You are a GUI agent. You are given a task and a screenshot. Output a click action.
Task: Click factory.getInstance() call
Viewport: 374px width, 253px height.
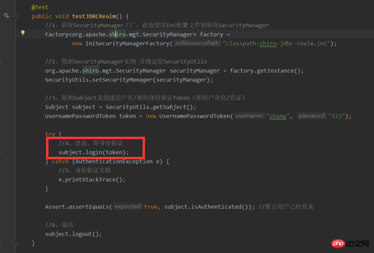pos(265,71)
